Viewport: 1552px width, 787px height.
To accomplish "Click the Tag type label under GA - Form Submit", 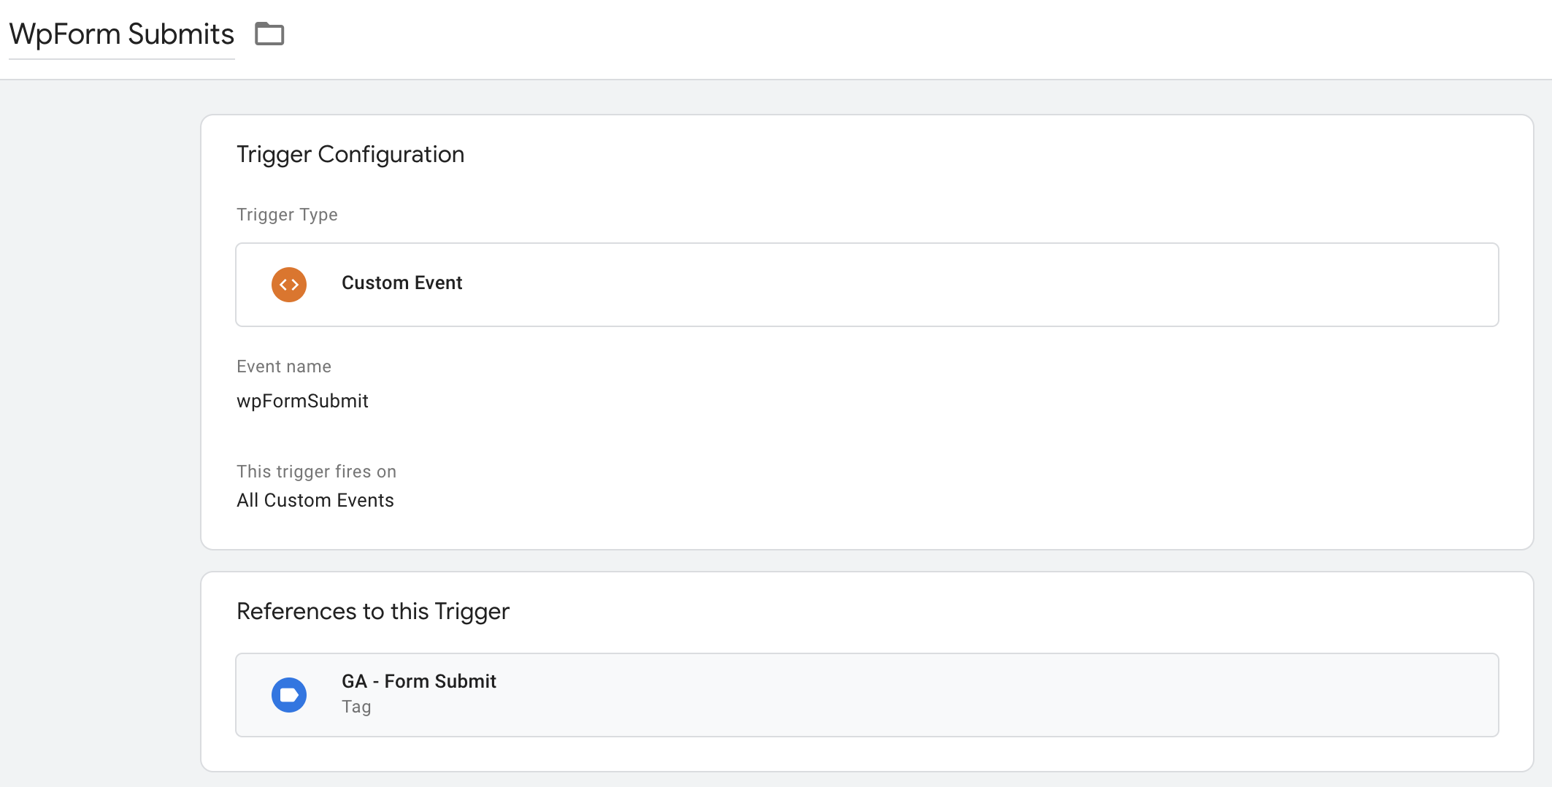I will click(x=356, y=707).
